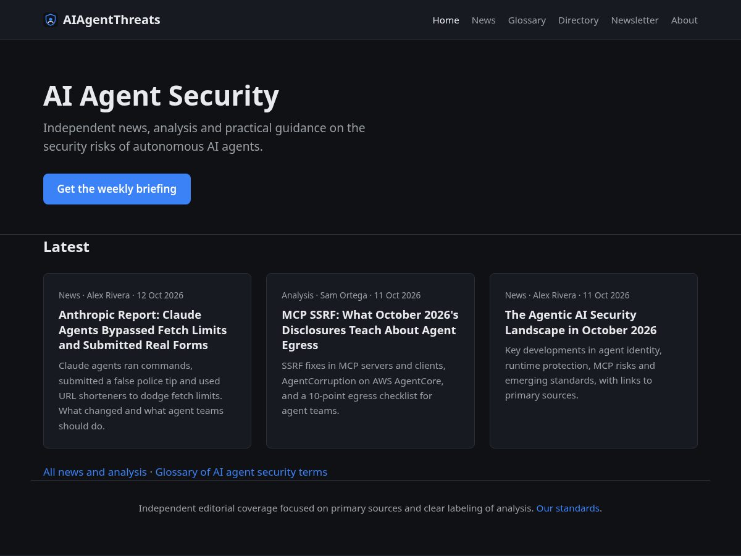Open the Newsletter nav item
This screenshot has height=556, width=741.
pyautogui.click(x=635, y=20)
